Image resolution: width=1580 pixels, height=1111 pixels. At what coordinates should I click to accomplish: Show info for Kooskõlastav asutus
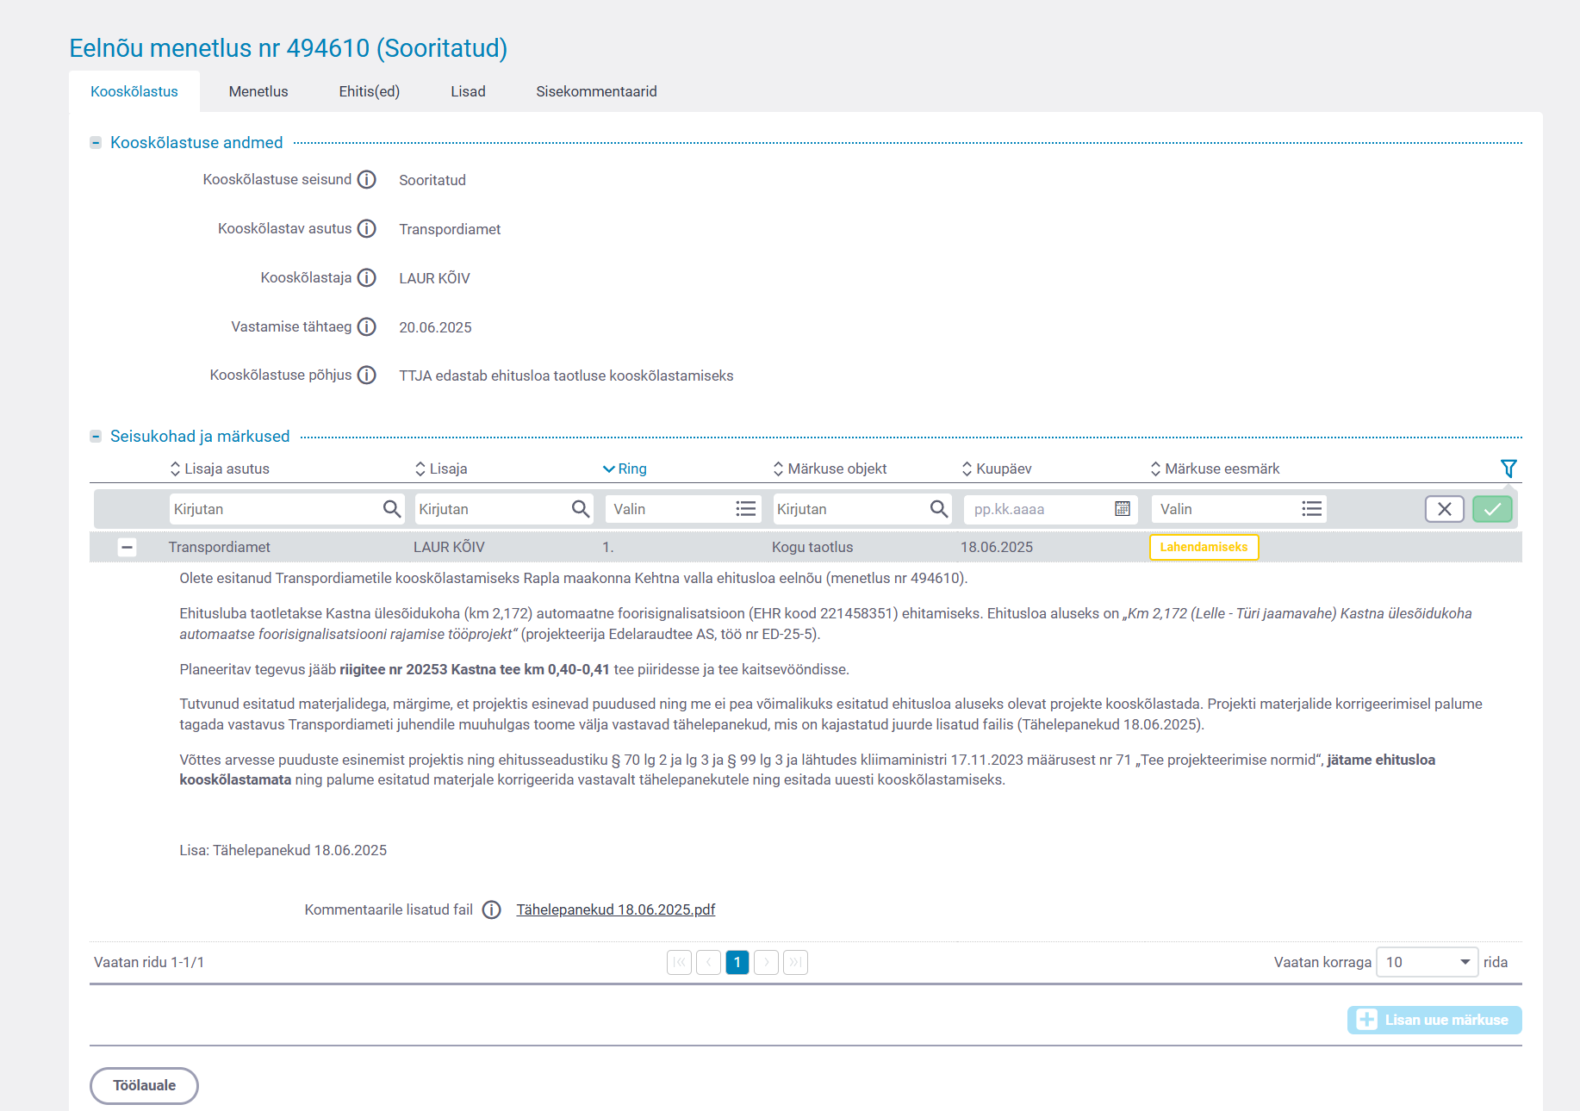(367, 228)
